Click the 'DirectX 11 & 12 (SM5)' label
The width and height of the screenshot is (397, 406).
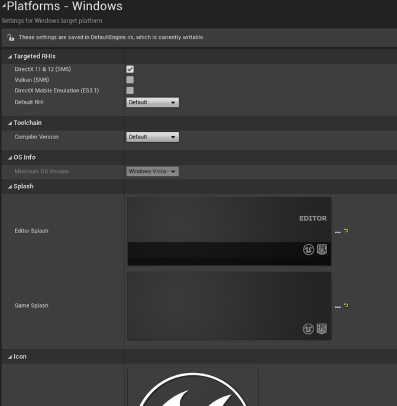pyautogui.click(x=43, y=69)
